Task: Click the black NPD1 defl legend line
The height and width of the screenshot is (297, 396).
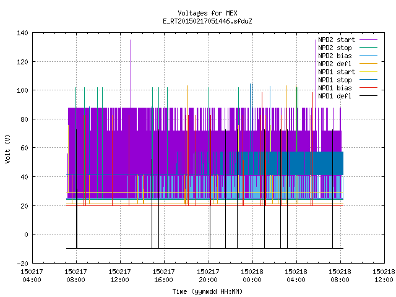Action: tap(368, 96)
